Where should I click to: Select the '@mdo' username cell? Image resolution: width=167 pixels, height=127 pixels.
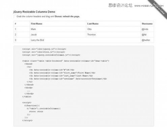pos(147,29)
